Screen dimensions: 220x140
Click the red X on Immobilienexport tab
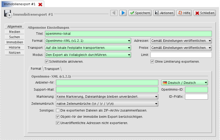[40, 4]
